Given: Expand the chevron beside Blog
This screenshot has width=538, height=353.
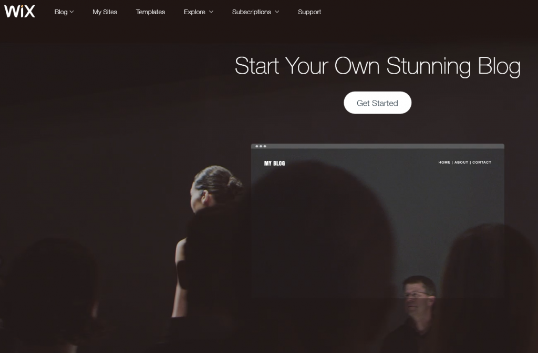Looking at the screenshot, I should coord(71,12).
